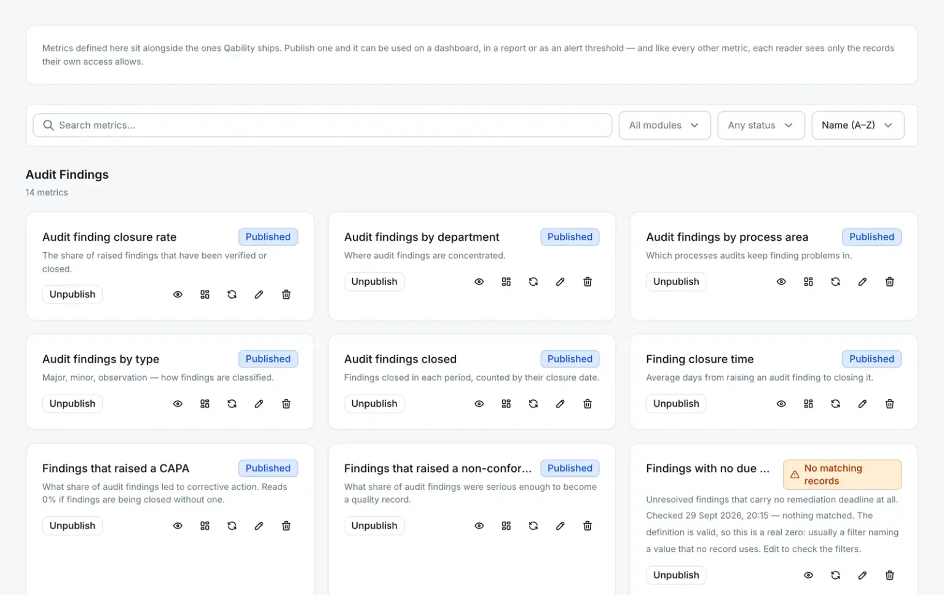The image size is (944, 595).
Task: Delete the Finding closure time metric
Action: click(x=889, y=404)
